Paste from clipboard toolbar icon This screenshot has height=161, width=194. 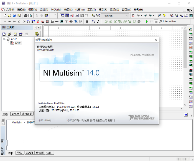pos(46,15)
